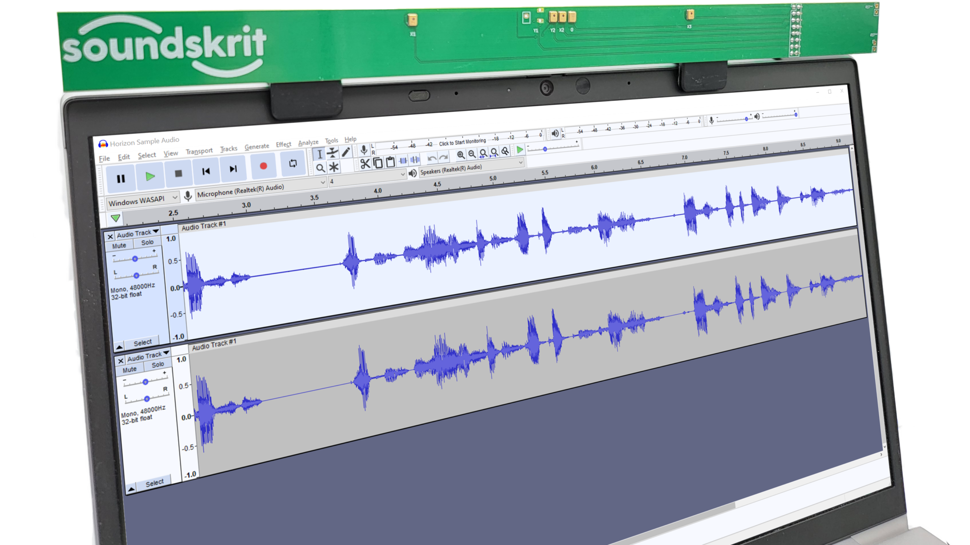Click the Zoom In magnifier icon
The image size is (970, 545).
[x=460, y=155]
